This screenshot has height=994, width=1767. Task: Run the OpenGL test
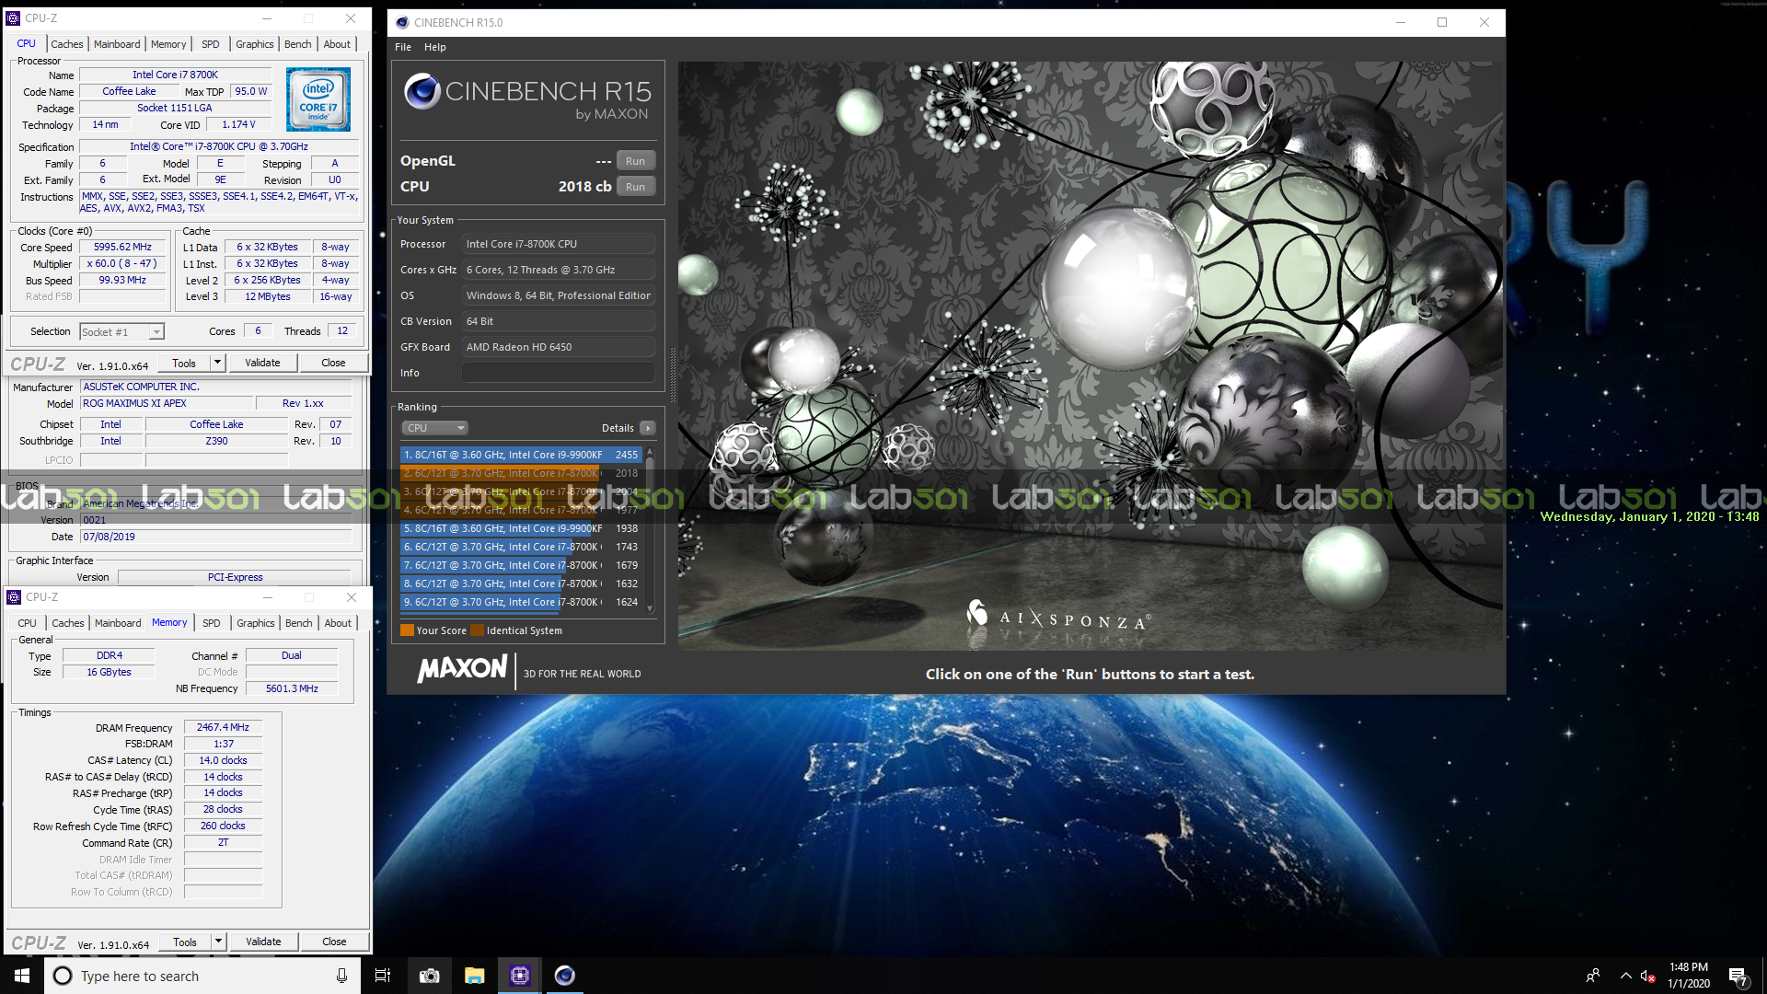click(x=636, y=161)
